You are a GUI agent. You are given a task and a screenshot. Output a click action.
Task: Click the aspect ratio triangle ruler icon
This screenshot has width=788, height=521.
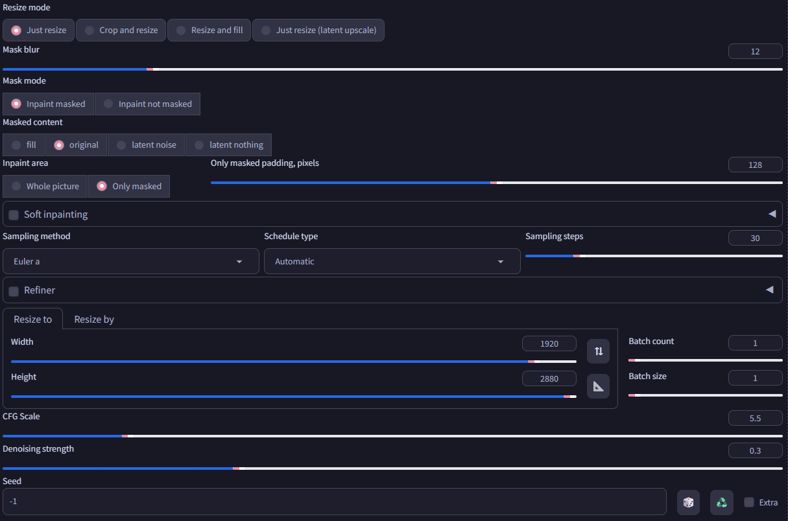click(x=598, y=386)
